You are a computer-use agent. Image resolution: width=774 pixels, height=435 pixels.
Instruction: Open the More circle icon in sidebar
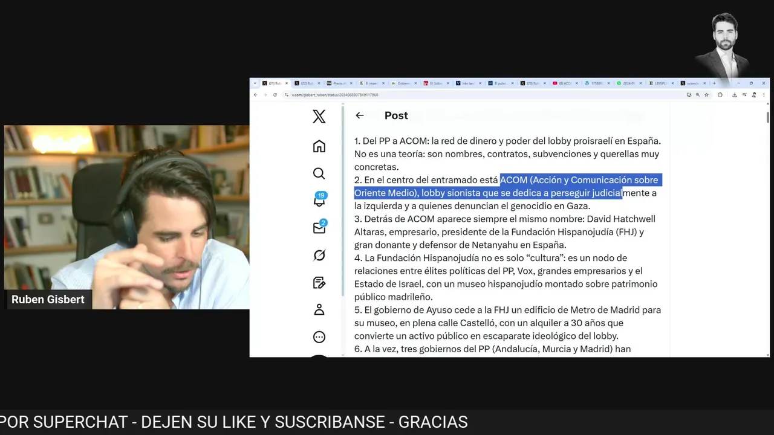[319, 337]
